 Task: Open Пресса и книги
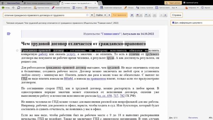(x=162, y=8)
